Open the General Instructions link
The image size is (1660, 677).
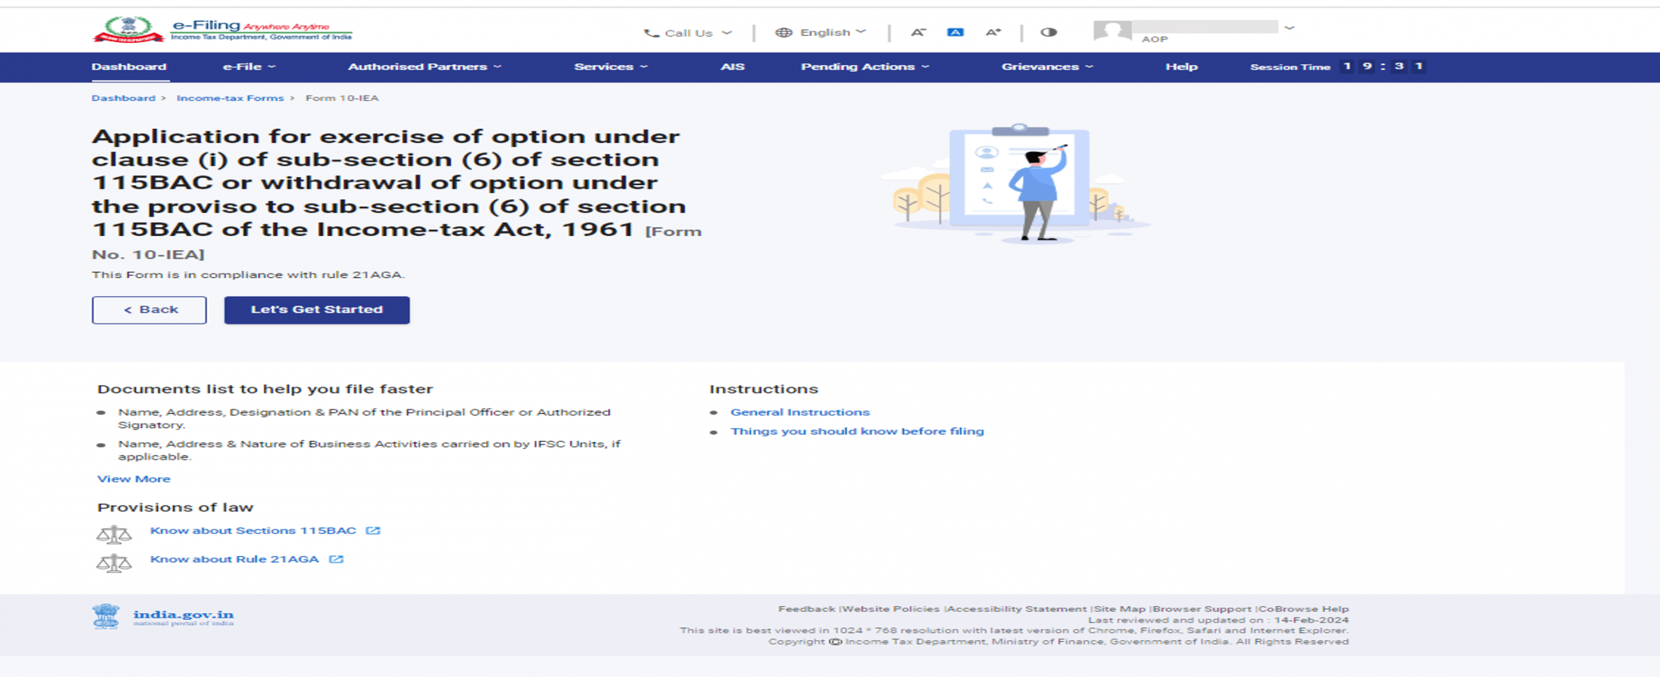click(800, 412)
